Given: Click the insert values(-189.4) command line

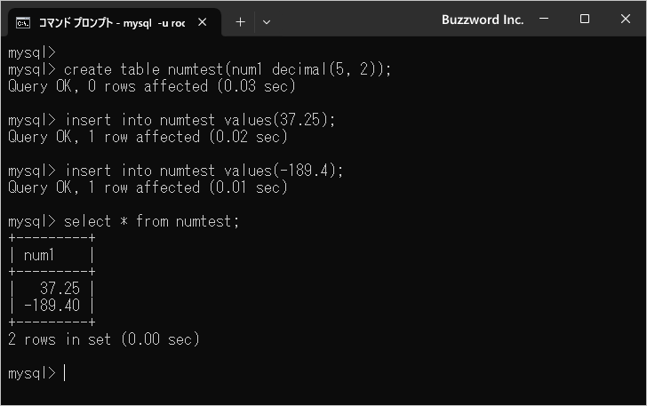Looking at the screenshot, I should coord(176,171).
